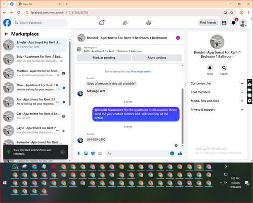Open WhatsApp from the taskbar
This screenshot has height=203, width=253.
(x=15, y=167)
